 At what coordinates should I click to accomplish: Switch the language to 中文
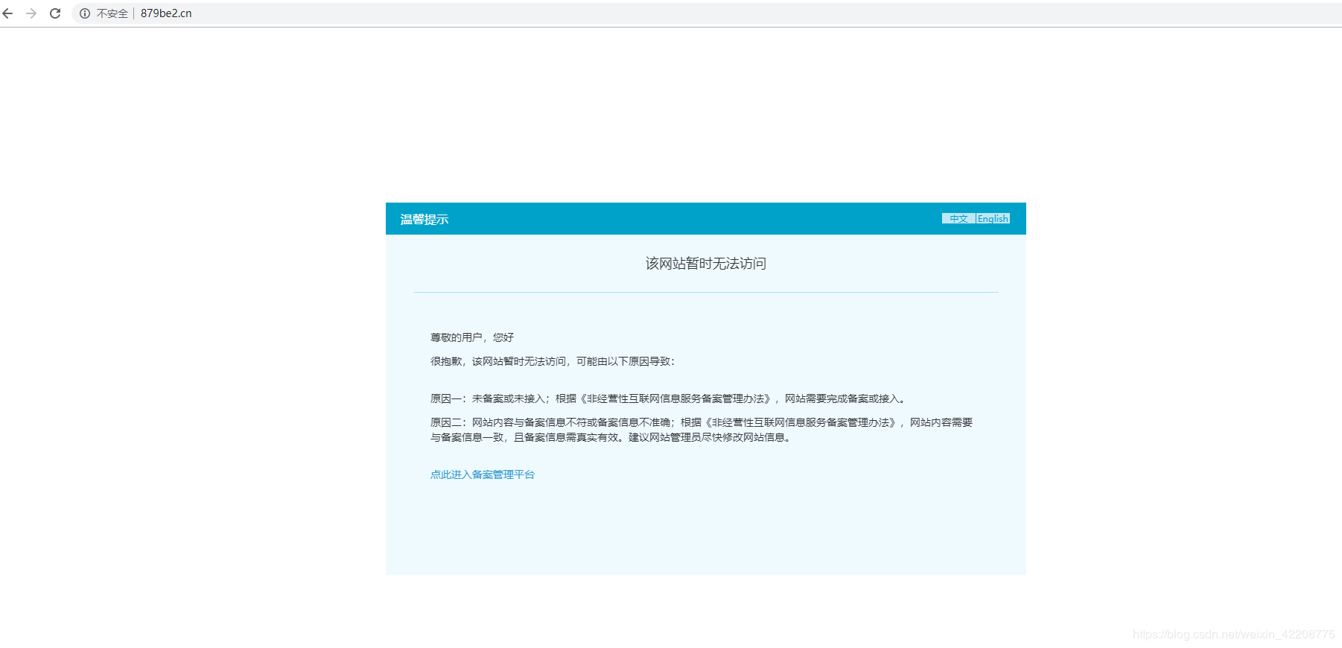tap(958, 218)
